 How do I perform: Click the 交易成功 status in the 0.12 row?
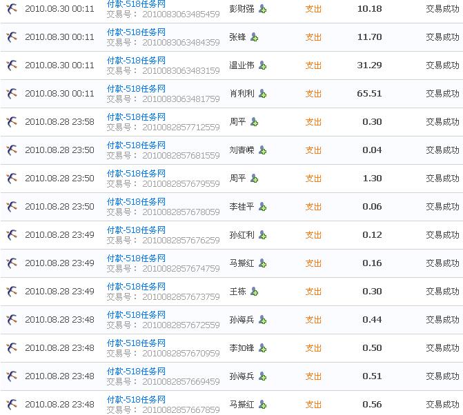click(442, 235)
